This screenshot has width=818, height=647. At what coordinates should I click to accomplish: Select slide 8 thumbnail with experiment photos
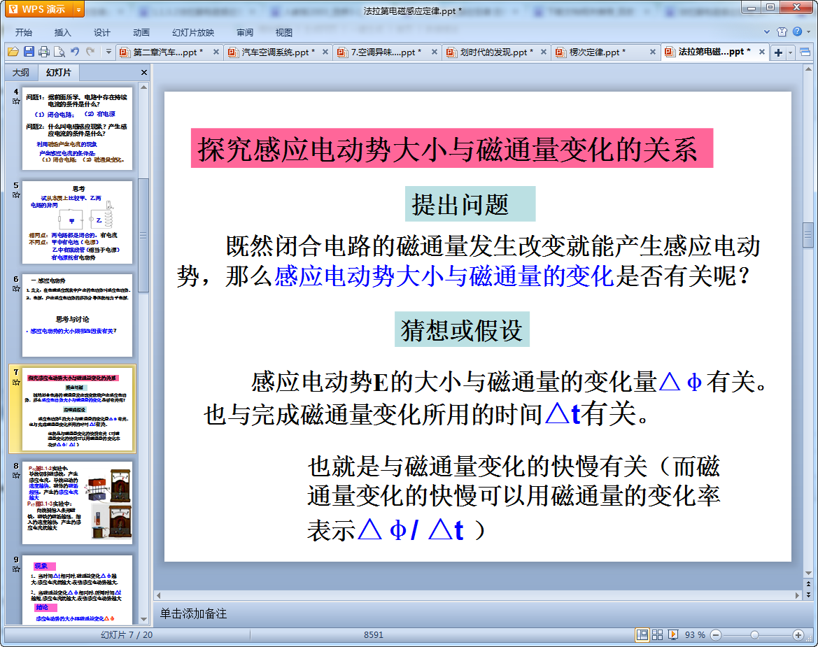tap(77, 503)
